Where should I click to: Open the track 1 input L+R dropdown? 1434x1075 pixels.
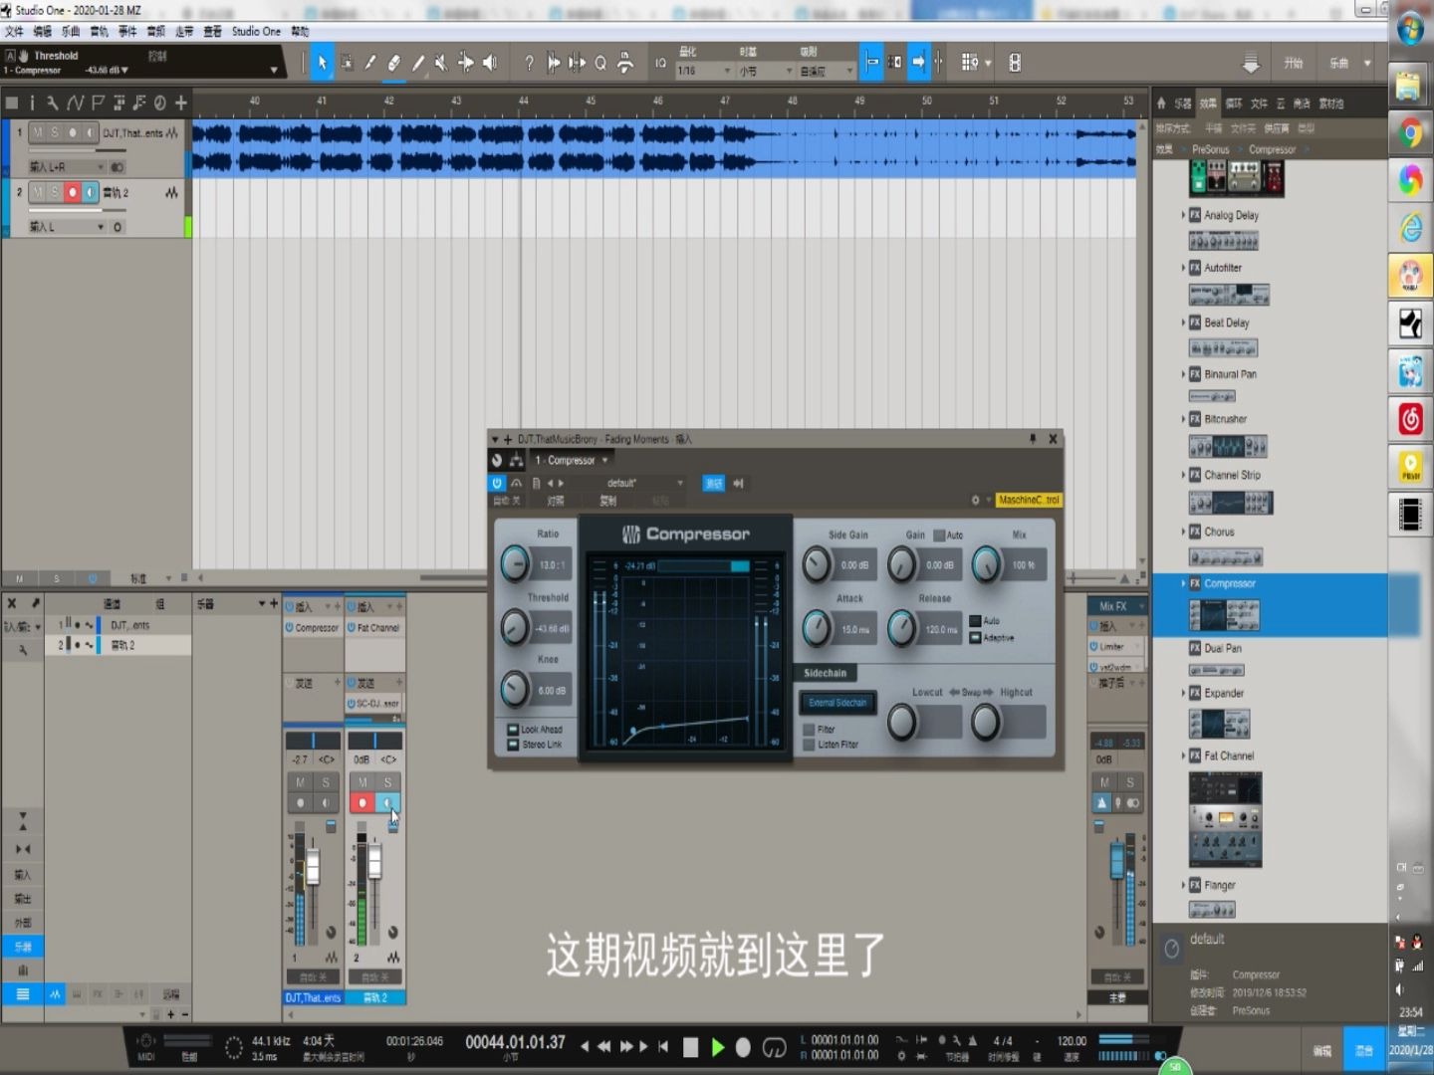pos(67,166)
